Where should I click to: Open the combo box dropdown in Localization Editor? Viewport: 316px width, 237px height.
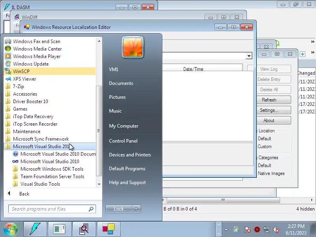tap(249, 56)
